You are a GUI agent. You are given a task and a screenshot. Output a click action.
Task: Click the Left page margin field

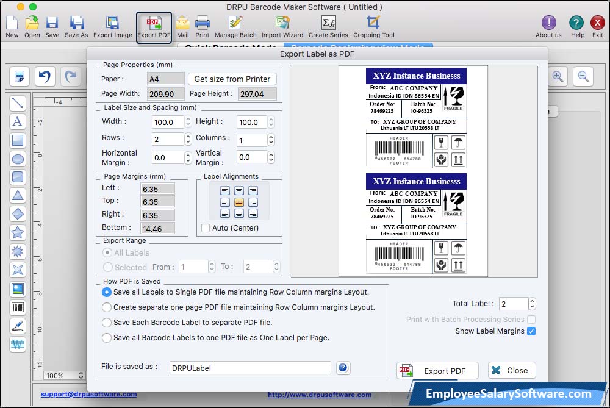click(157, 189)
